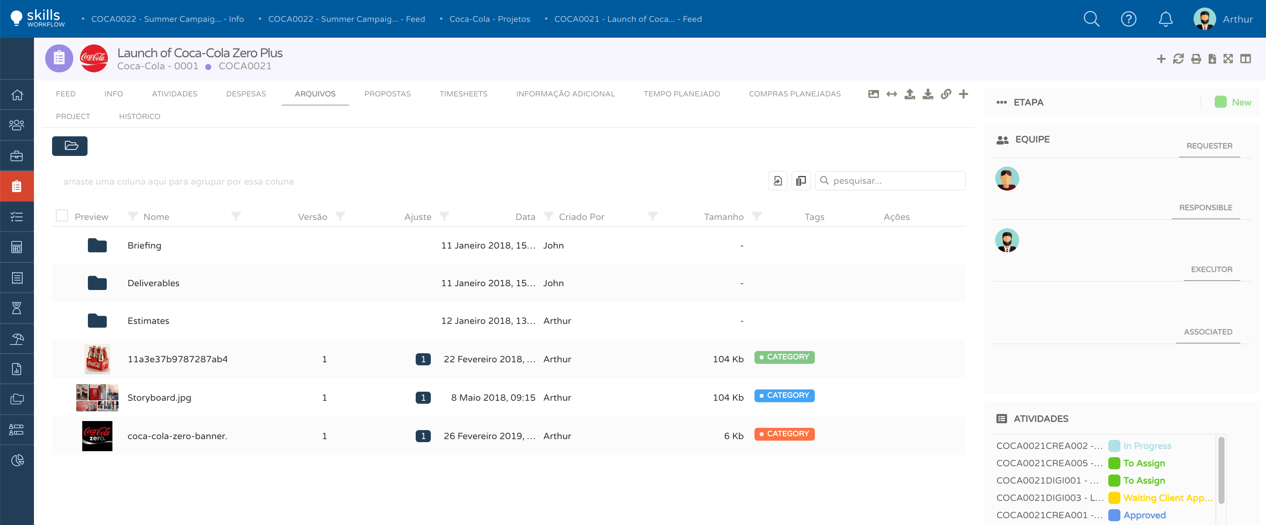Expand the ETAPA options ellipsis
This screenshot has width=1266, height=525.
click(x=1001, y=102)
